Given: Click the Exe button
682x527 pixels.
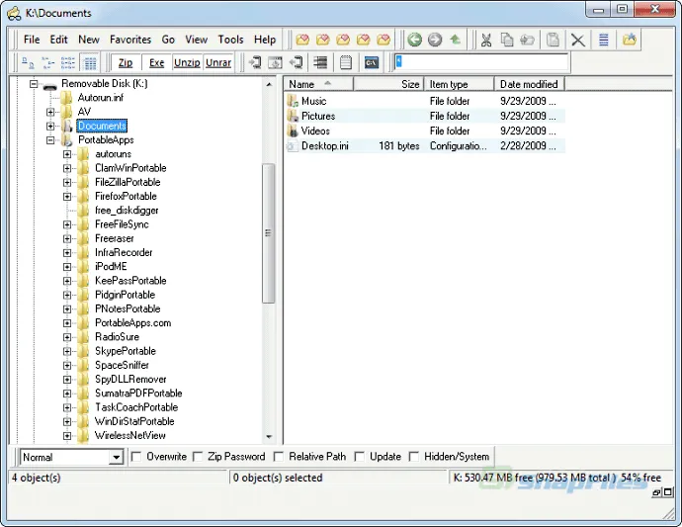Looking at the screenshot, I should pos(156,63).
